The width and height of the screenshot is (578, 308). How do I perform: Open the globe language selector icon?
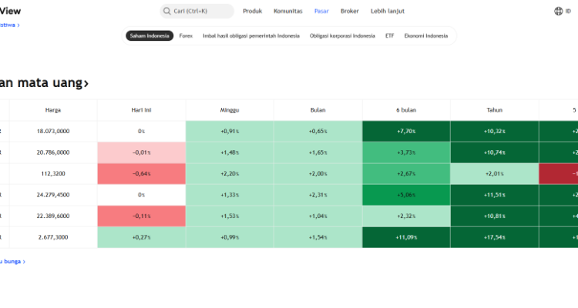pyautogui.click(x=559, y=11)
